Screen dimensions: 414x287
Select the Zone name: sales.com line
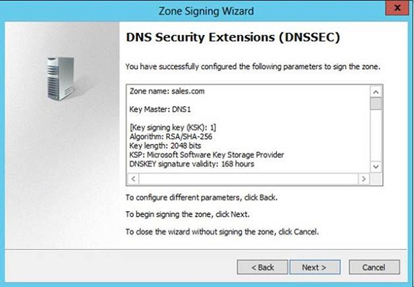pos(167,91)
